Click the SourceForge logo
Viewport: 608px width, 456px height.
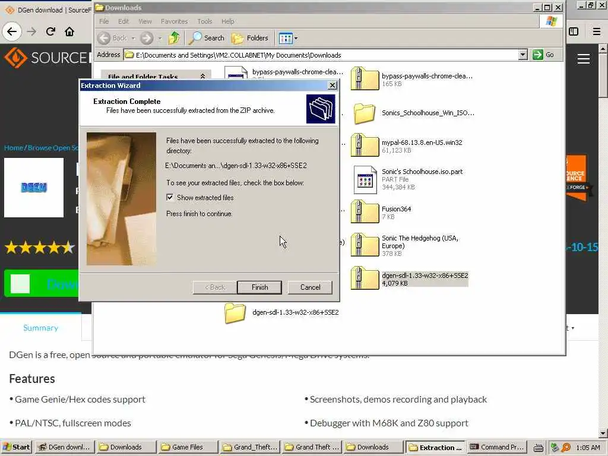[x=46, y=58]
